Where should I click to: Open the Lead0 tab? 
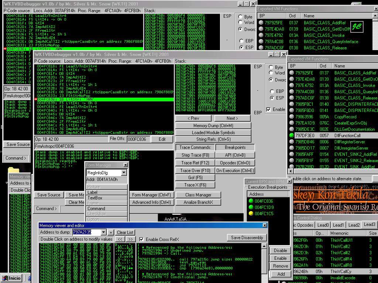(323, 225)
